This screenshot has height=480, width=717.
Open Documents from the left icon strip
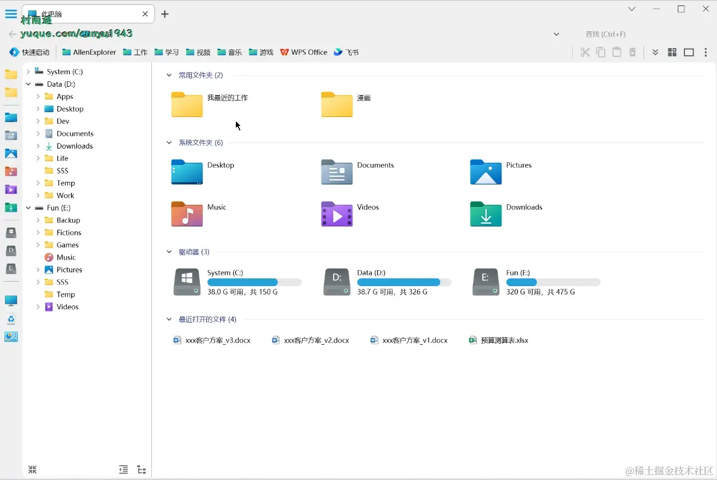coord(11,135)
